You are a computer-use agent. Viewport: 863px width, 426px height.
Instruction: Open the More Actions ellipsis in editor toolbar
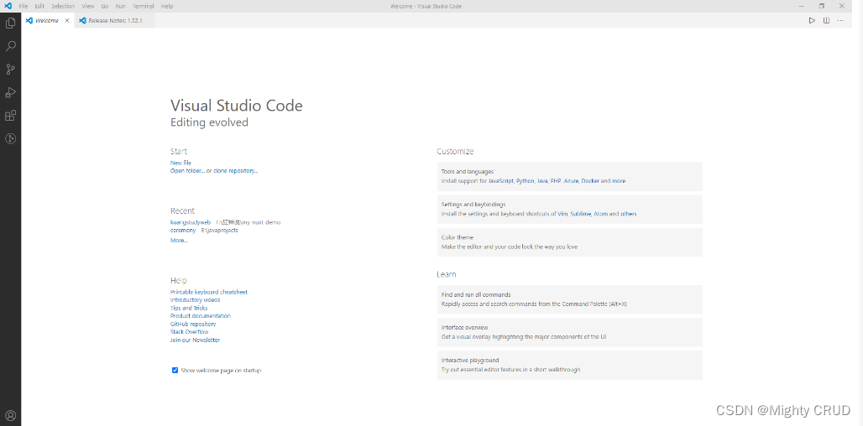coord(840,20)
